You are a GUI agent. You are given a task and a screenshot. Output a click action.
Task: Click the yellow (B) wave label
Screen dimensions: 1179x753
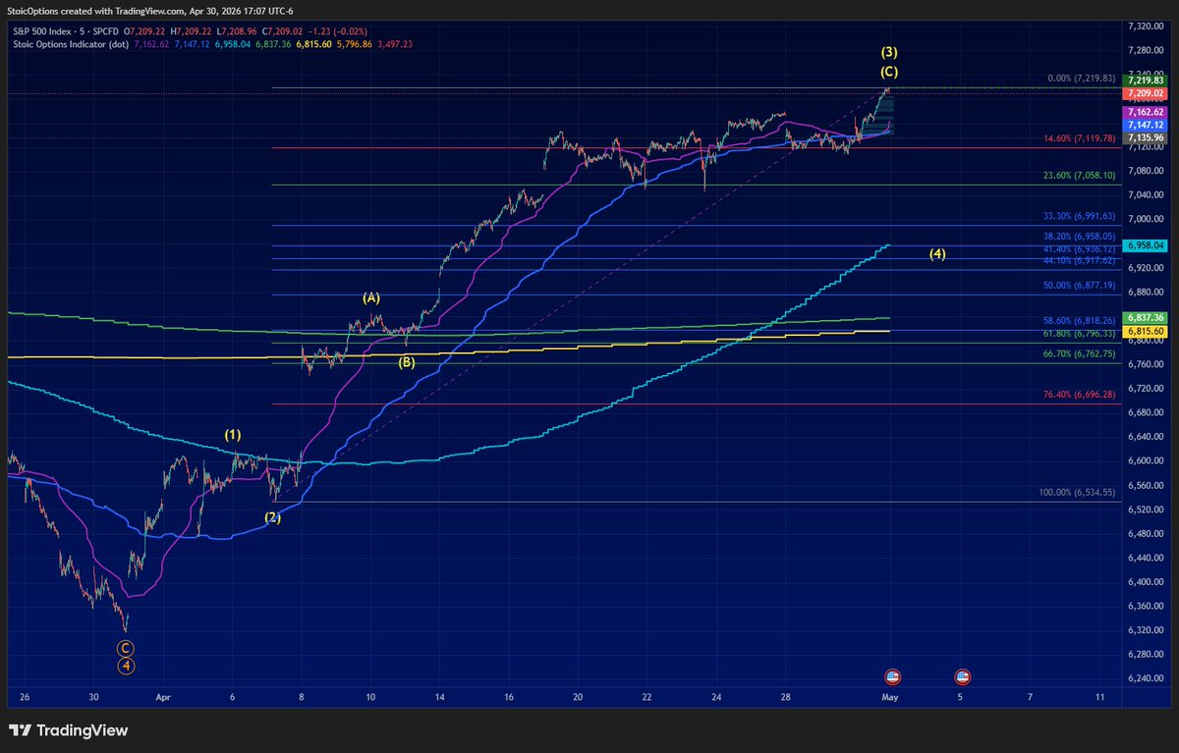click(x=407, y=362)
